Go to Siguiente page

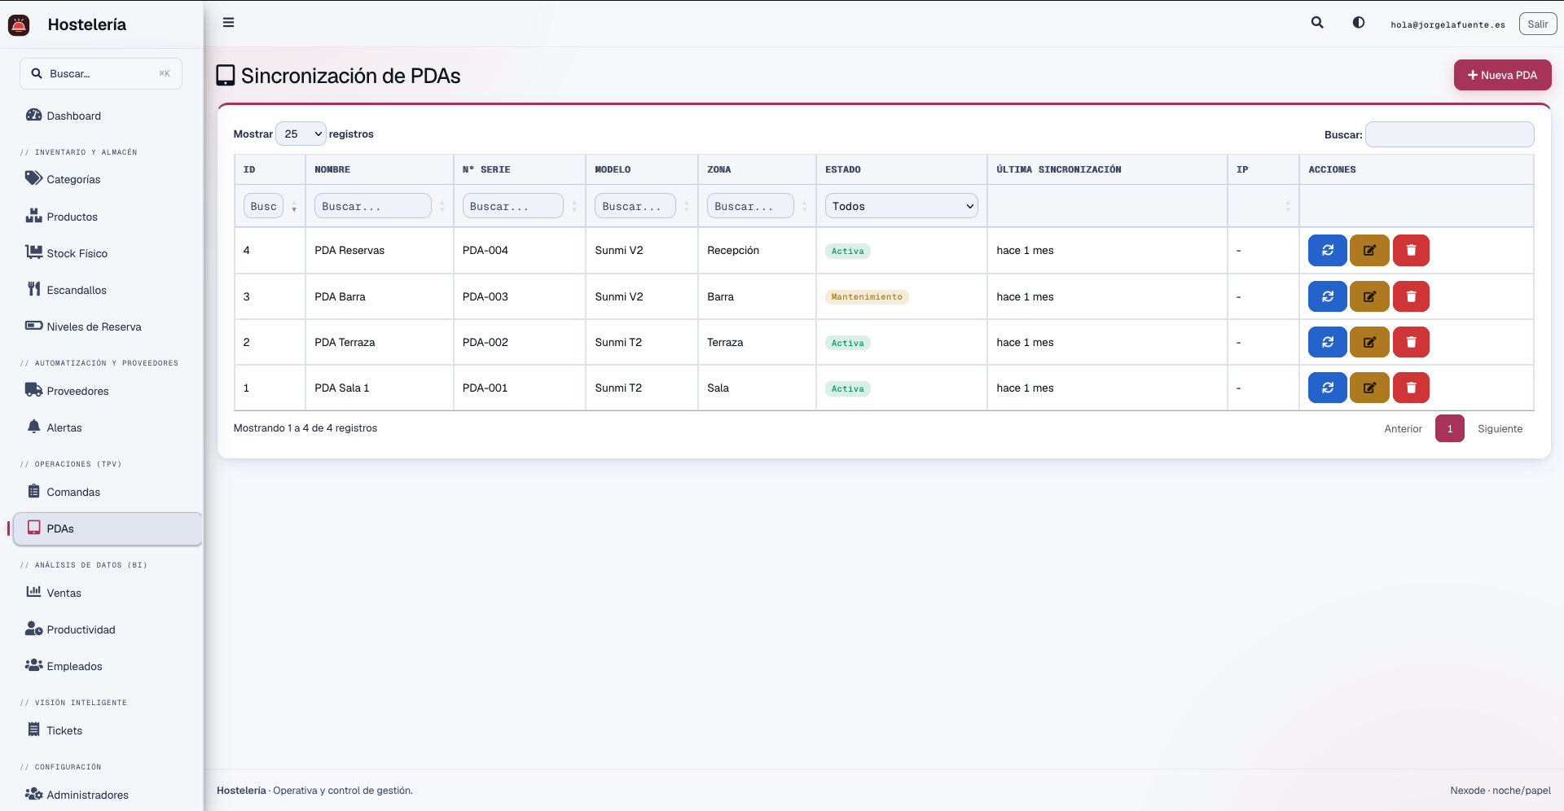[1500, 428]
